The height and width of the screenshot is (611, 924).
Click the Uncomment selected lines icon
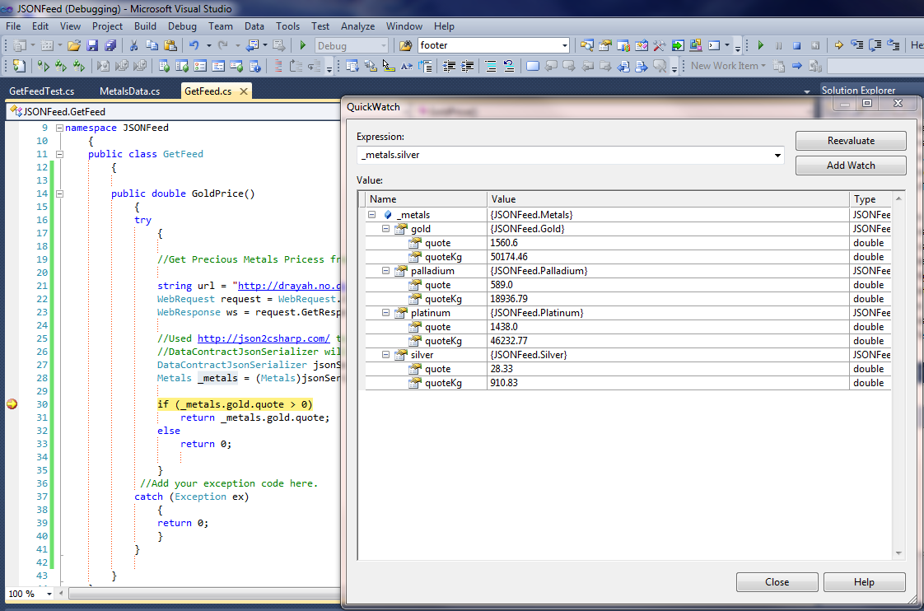click(x=509, y=66)
